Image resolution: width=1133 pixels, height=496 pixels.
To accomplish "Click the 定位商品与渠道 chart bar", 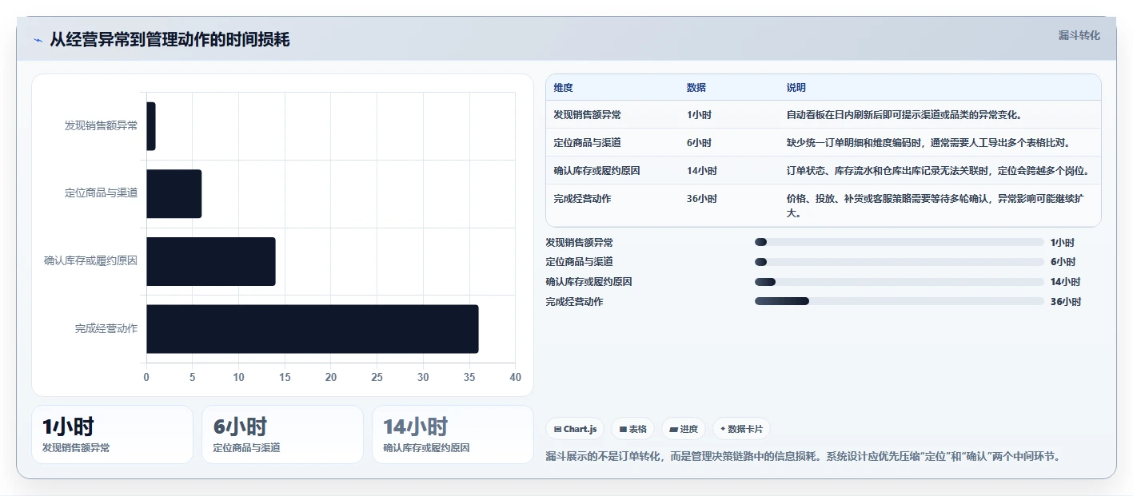I will click(174, 193).
